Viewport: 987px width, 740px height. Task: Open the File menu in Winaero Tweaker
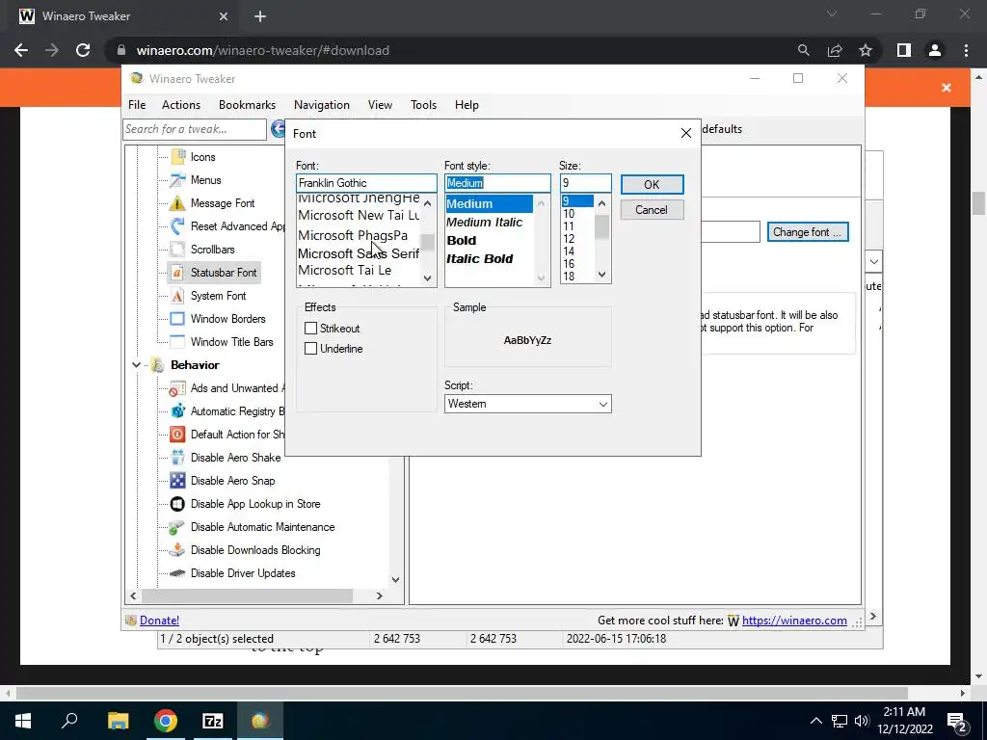pos(137,105)
